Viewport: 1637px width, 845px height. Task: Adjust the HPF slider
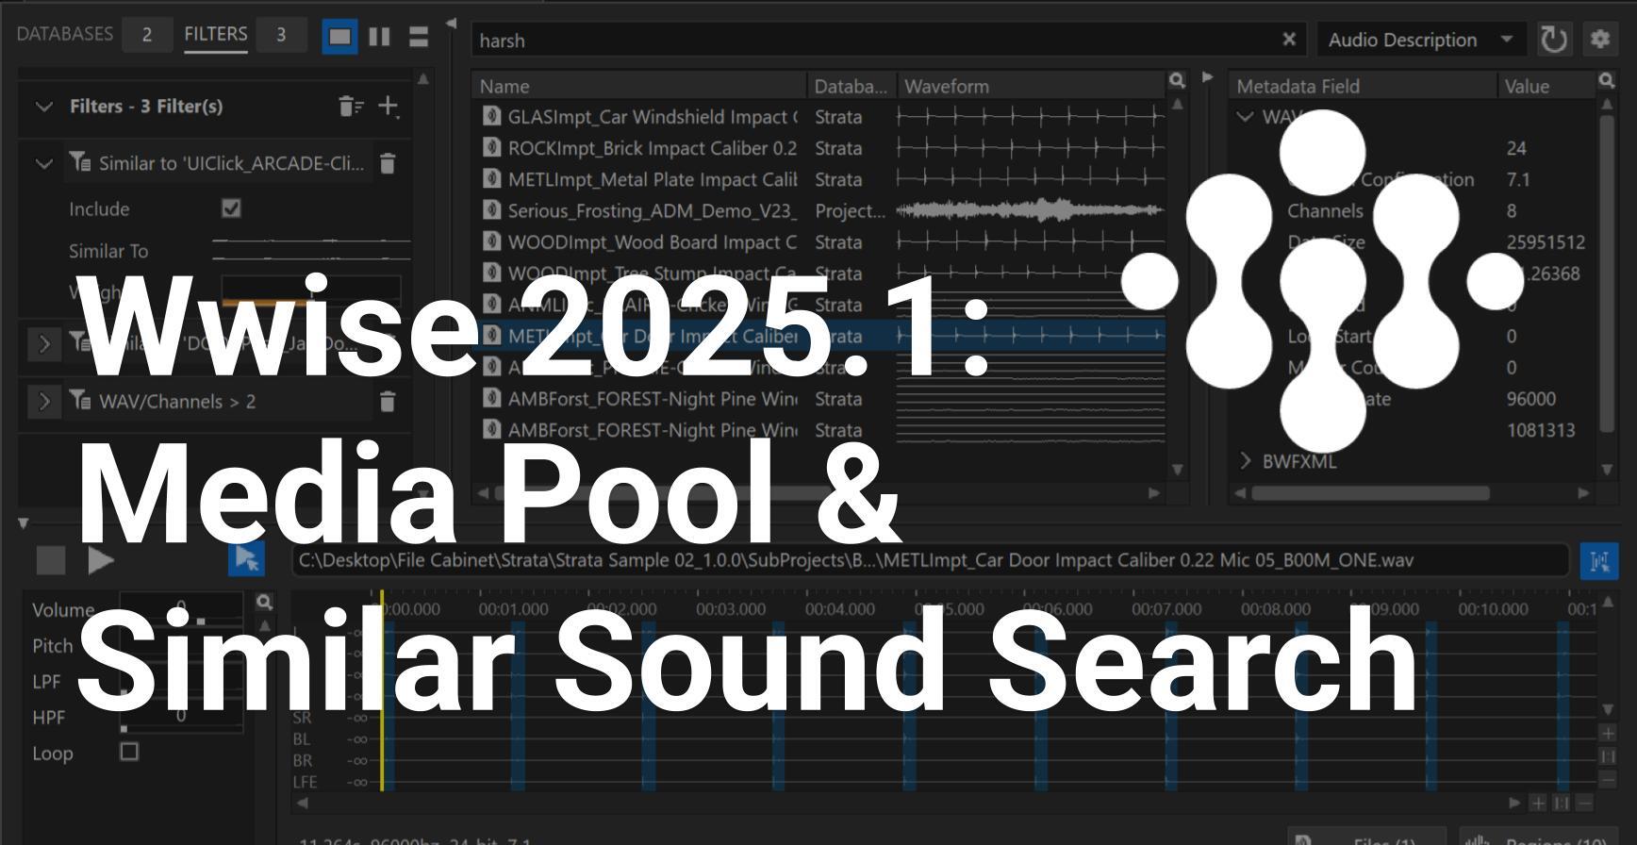181,717
